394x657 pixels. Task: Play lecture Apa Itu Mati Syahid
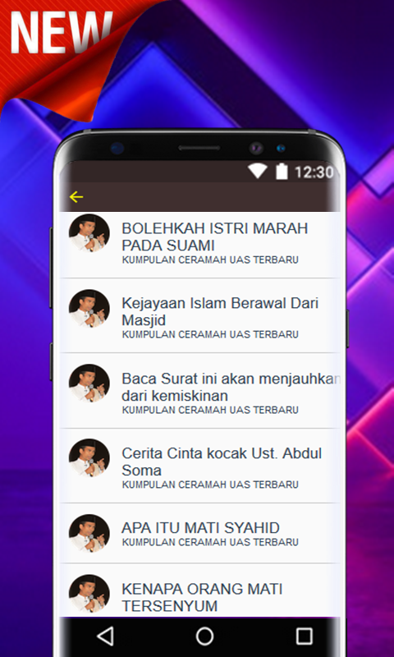pyautogui.click(x=200, y=533)
